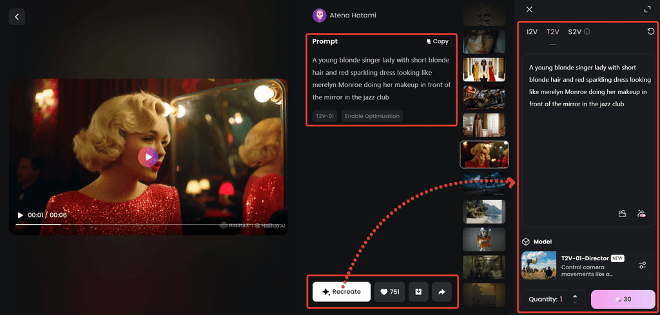Go back using the left arrow
This screenshot has height=315, width=660.
tap(17, 17)
